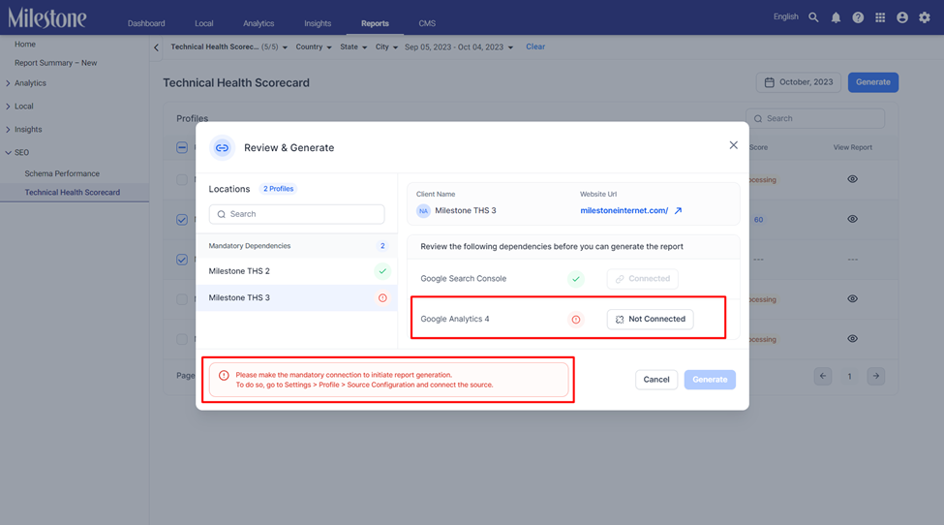Click the green check for Google Search Console
Image resolution: width=944 pixels, height=525 pixels.
[x=576, y=279]
